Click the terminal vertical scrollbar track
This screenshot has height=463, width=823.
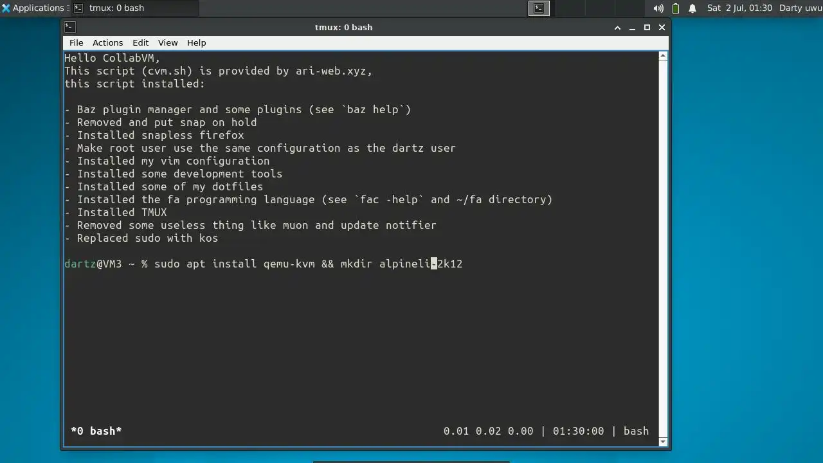click(663, 248)
